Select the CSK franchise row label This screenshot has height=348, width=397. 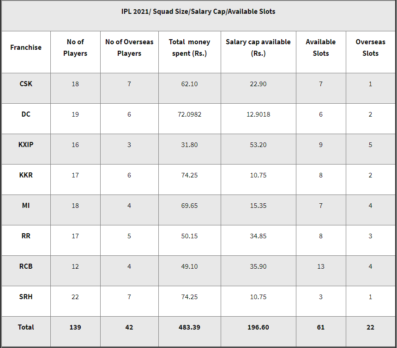pyautogui.click(x=26, y=84)
